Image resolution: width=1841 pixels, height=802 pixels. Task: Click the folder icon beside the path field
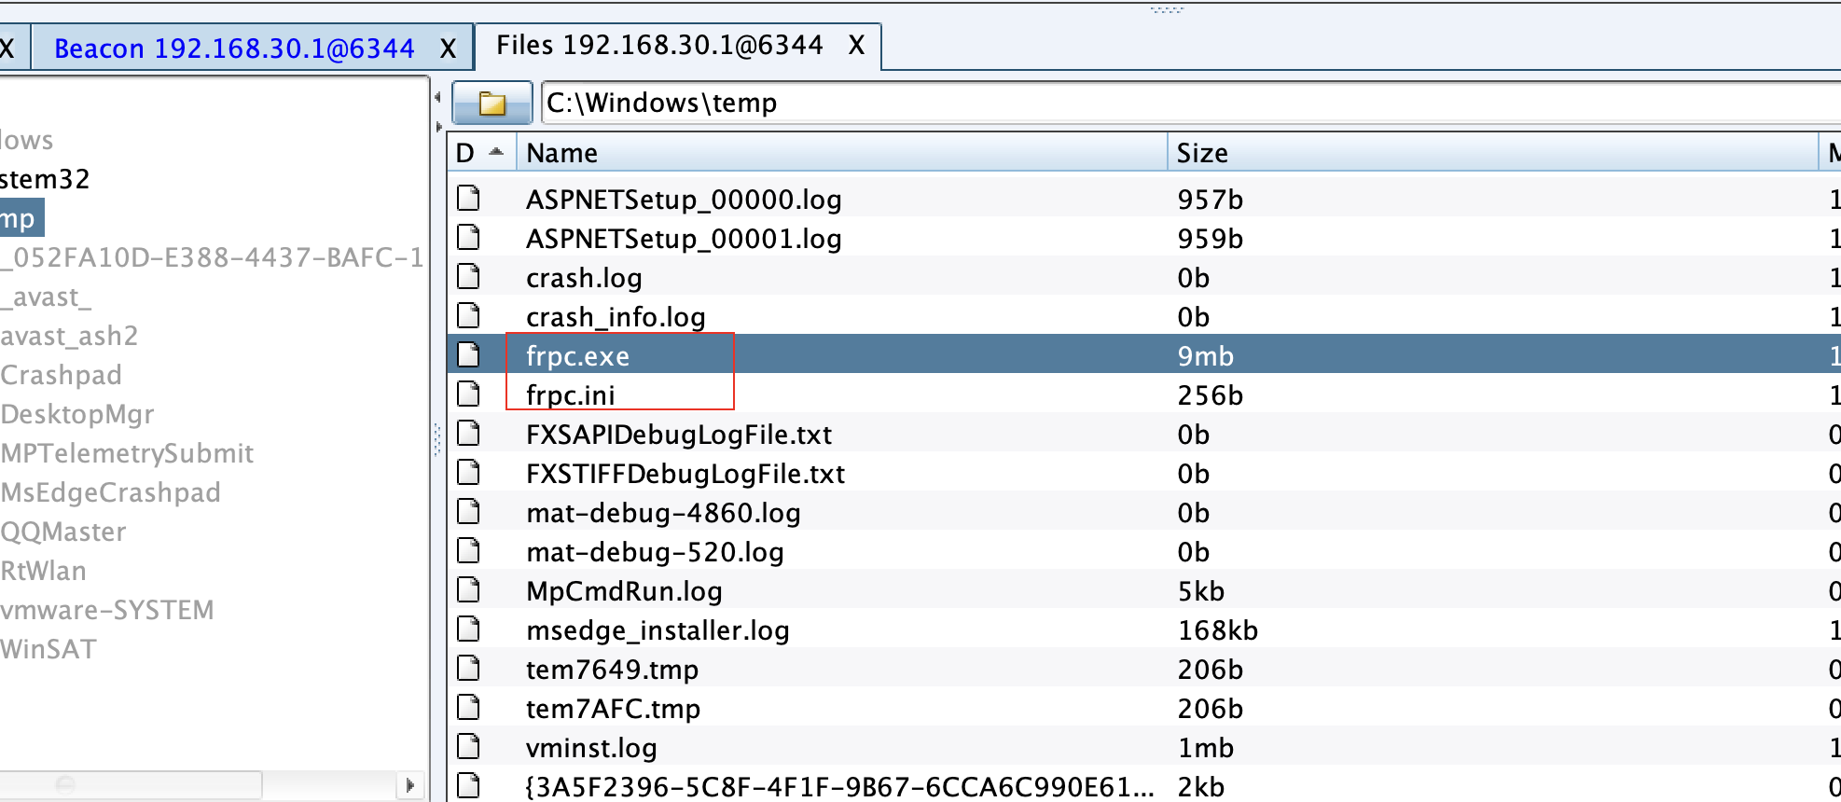492,103
